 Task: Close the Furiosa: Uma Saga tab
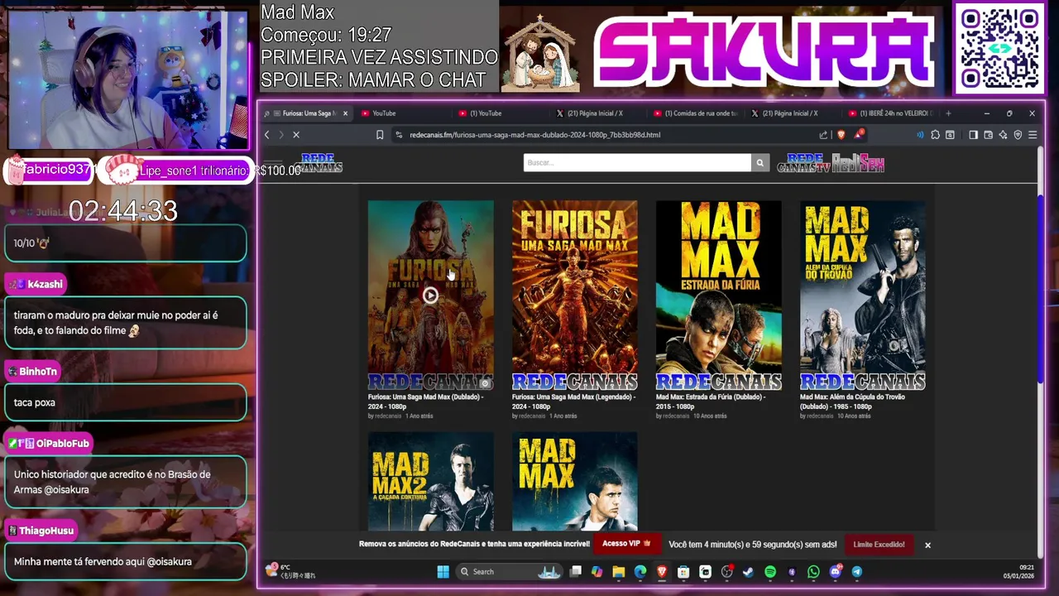coord(345,113)
